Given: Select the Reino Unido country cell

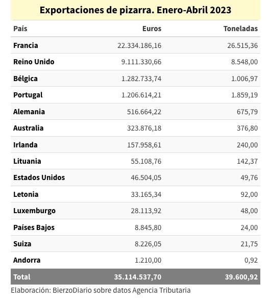Looking at the screenshot, I should click(x=34, y=62).
